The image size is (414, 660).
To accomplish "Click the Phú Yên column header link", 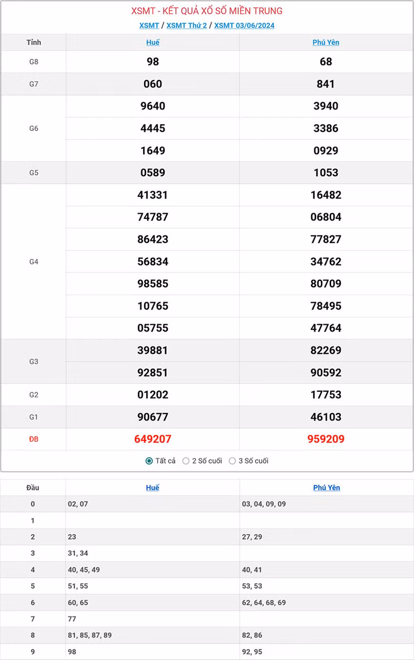I will click(326, 42).
